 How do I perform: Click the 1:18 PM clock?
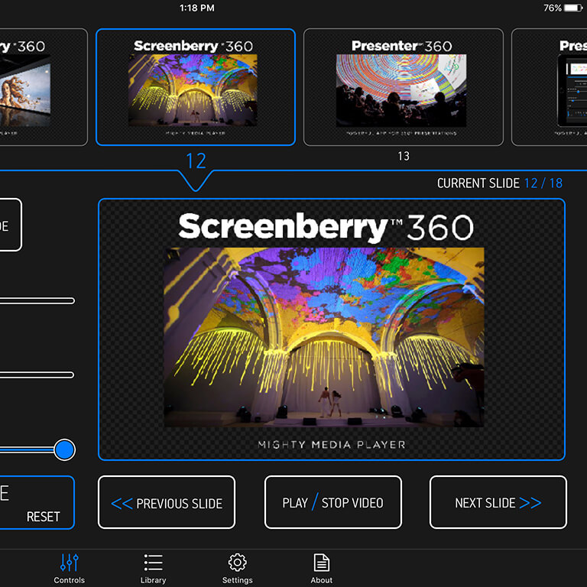coord(197,8)
